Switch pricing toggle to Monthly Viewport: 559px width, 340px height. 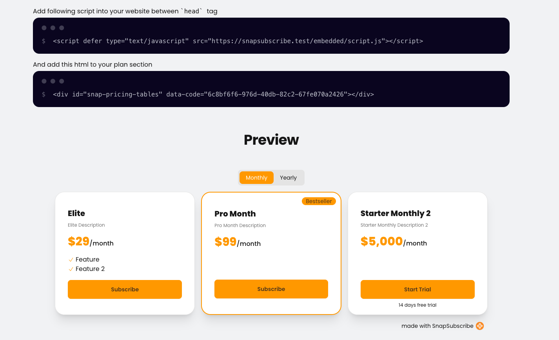tap(256, 178)
